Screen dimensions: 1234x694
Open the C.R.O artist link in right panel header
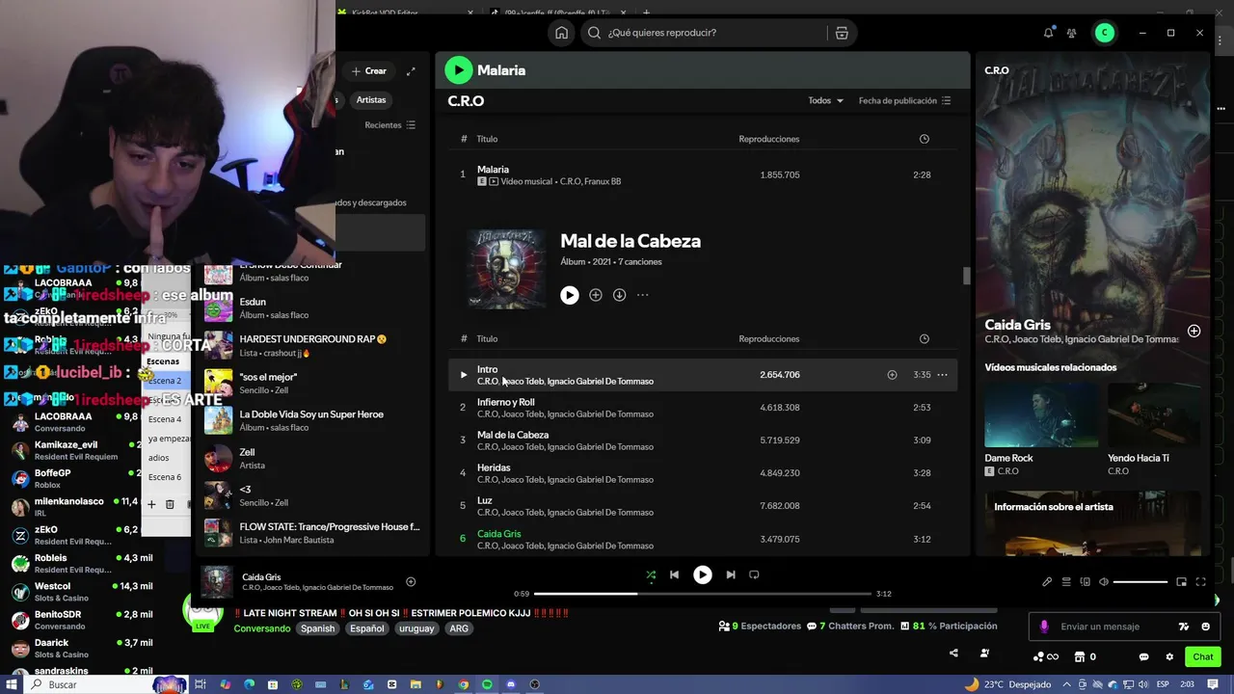997,70
